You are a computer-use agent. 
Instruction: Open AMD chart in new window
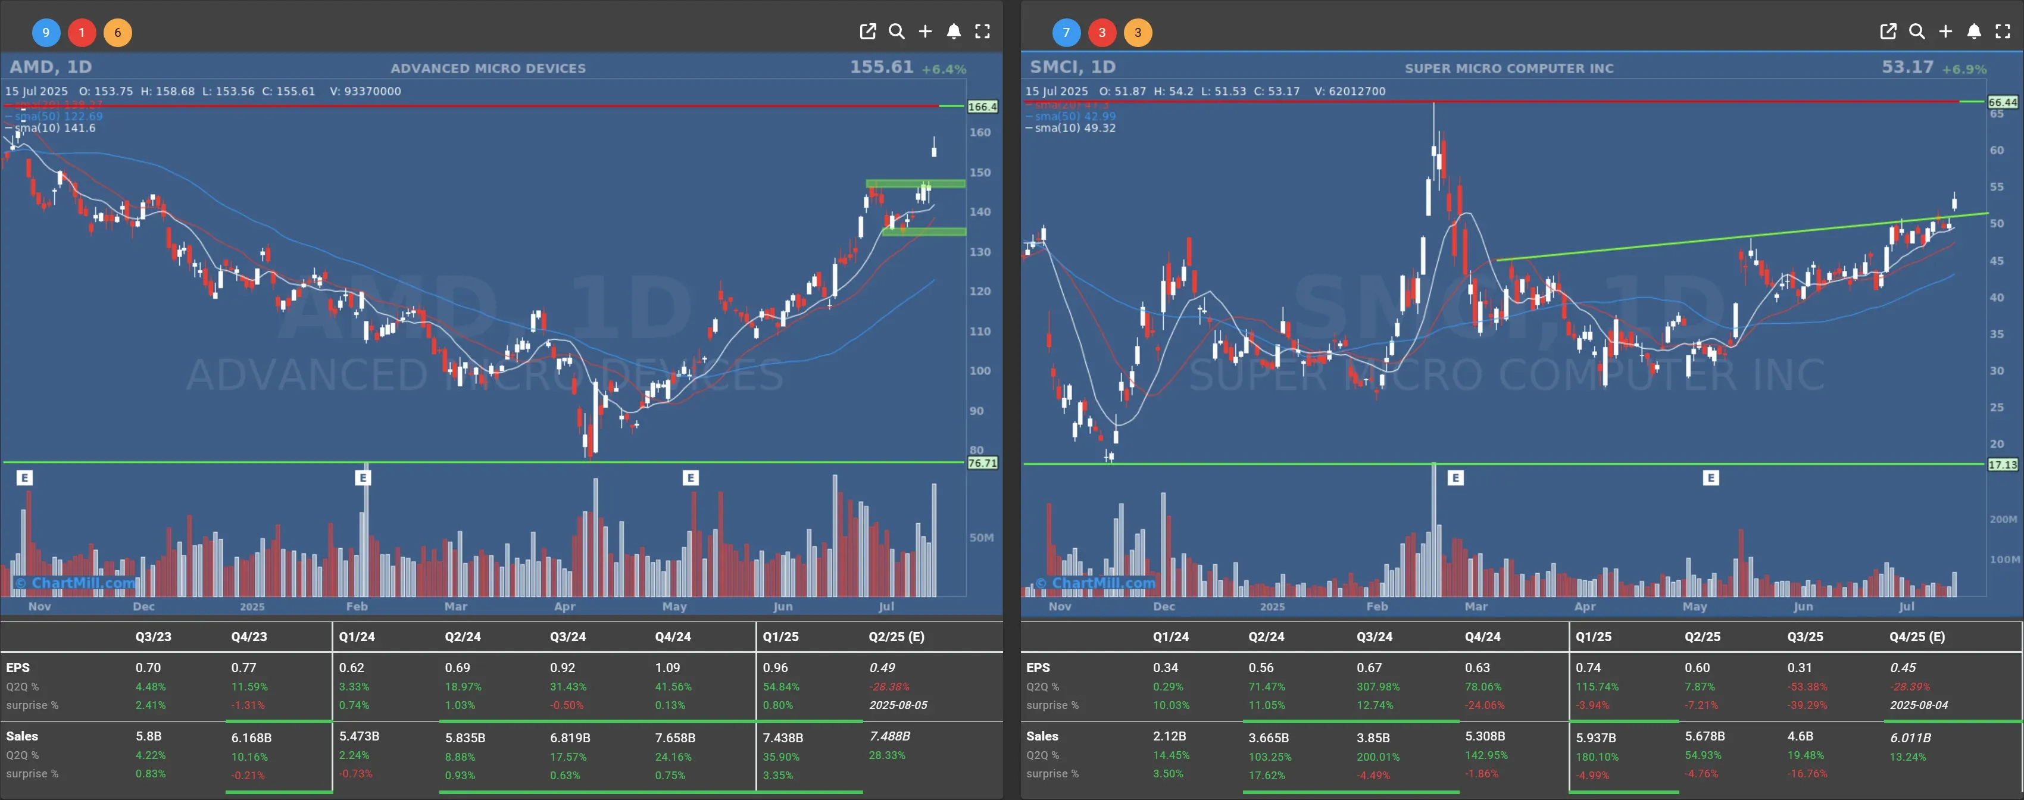tap(867, 32)
